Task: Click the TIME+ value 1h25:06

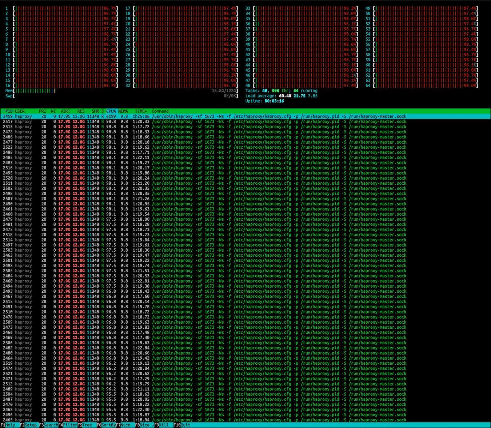Action: [141, 116]
